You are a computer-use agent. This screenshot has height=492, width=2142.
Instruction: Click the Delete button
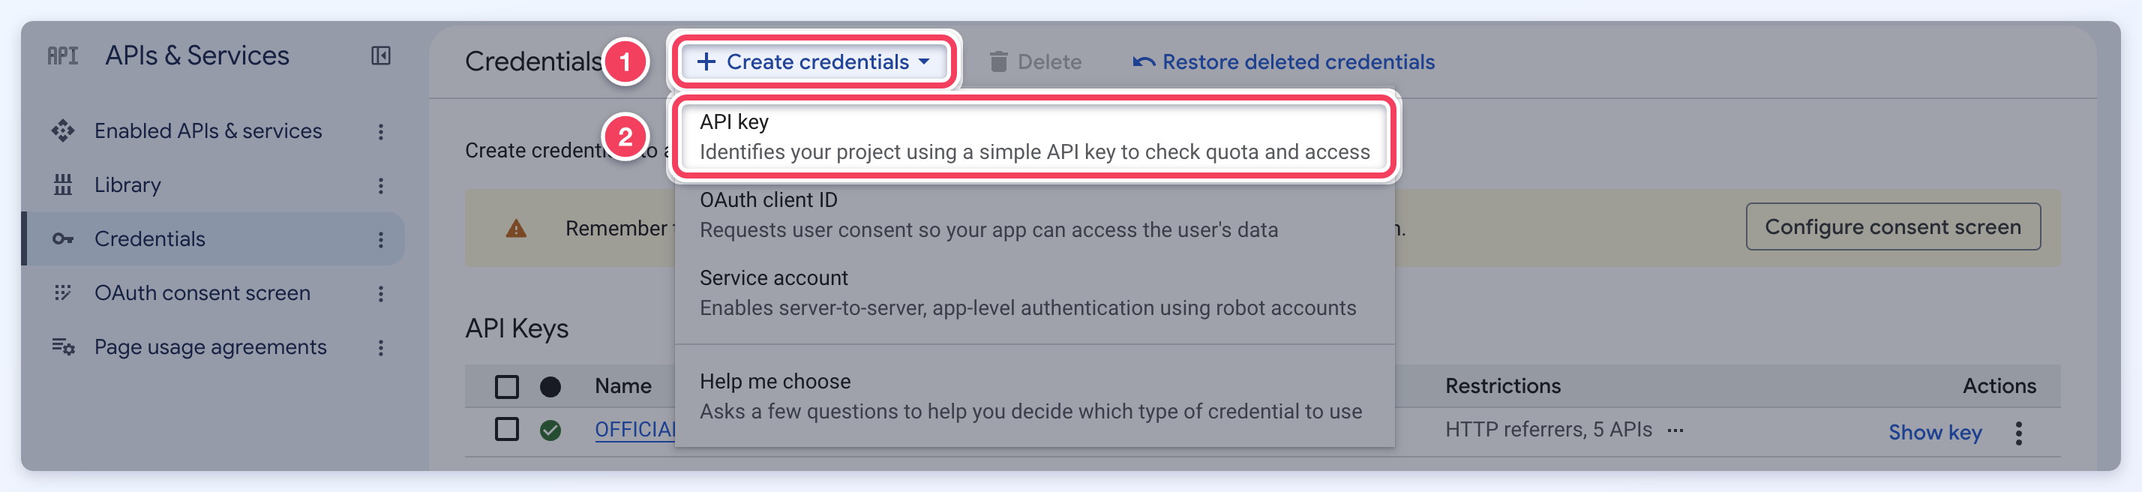(1035, 61)
